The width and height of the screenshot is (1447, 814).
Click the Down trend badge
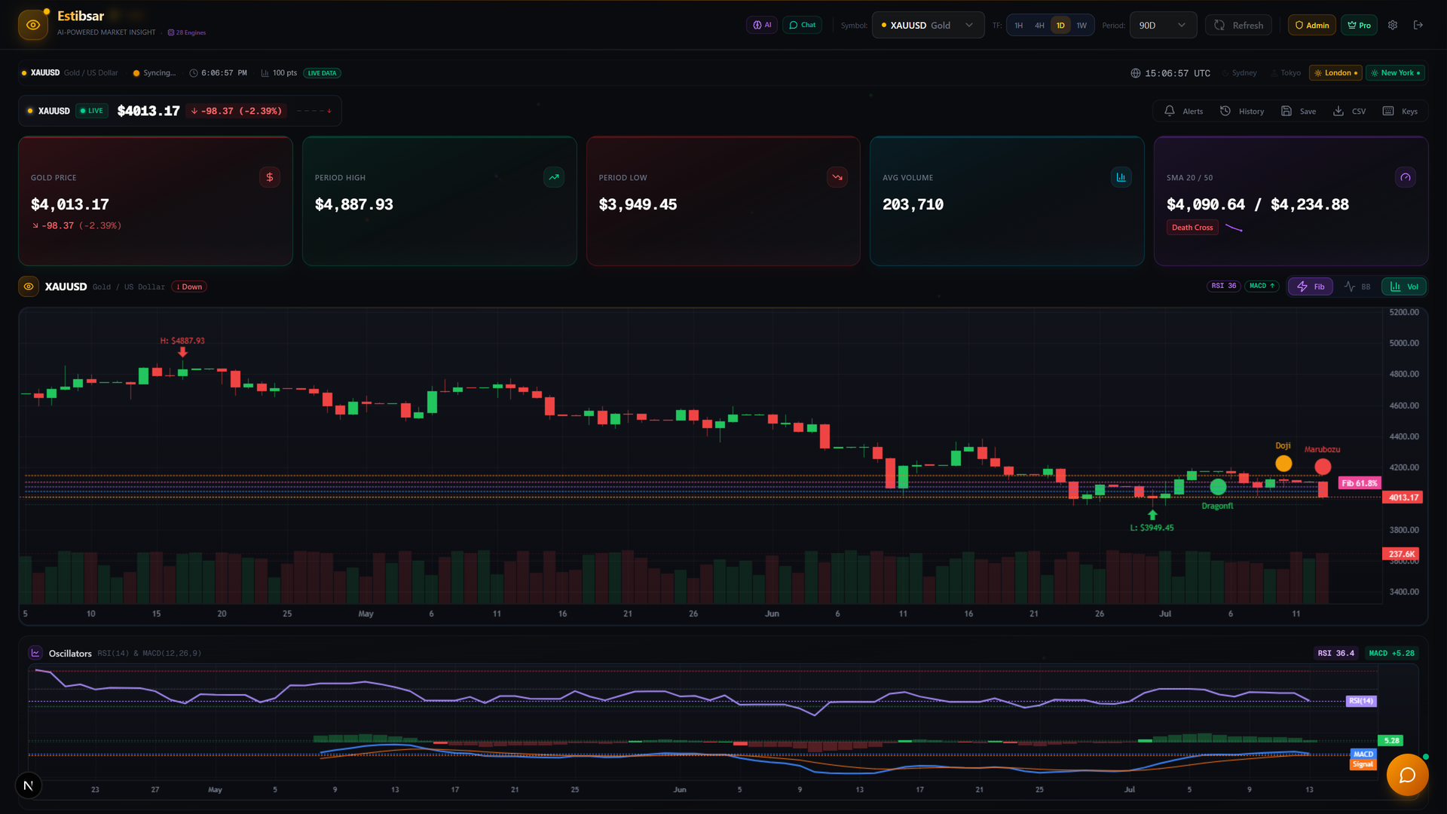click(x=189, y=287)
